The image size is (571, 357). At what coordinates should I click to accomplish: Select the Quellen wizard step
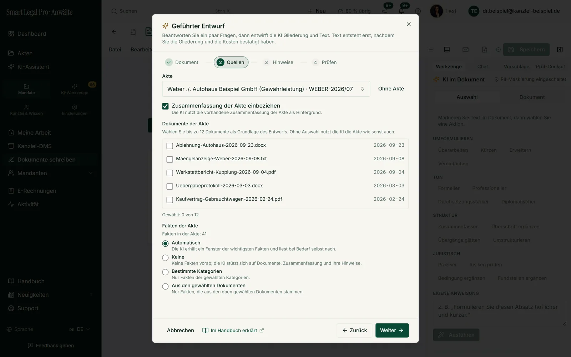pos(231,62)
